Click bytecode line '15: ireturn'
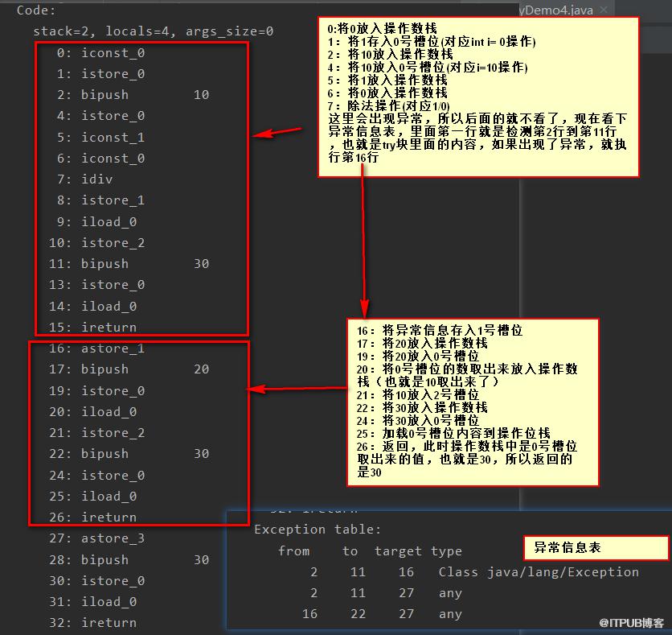This screenshot has height=635, width=672. click(92, 328)
